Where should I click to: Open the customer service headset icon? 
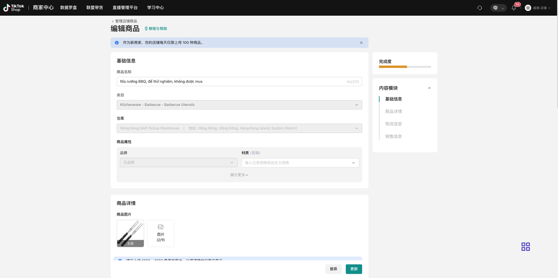480,8
